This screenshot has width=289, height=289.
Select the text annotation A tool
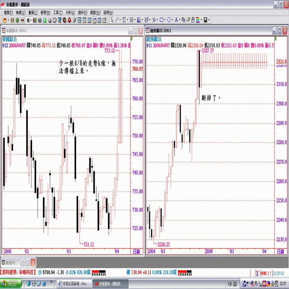(176, 20)
